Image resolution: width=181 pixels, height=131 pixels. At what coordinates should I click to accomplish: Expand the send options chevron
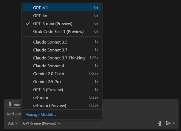(174, 123)
